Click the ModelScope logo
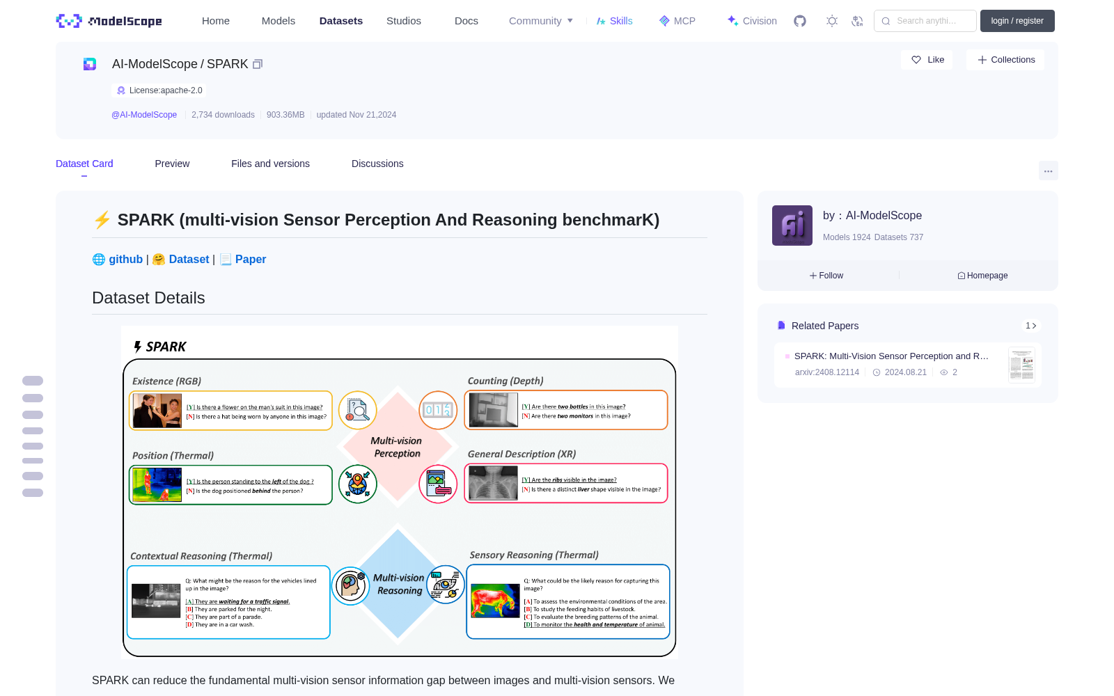The width and height of the screenshot is (1114, 696). point(109,21)
